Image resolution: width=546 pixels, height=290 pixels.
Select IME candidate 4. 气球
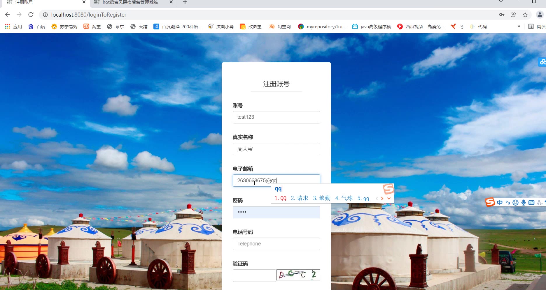pyautogui.click(x=344, y=198)
